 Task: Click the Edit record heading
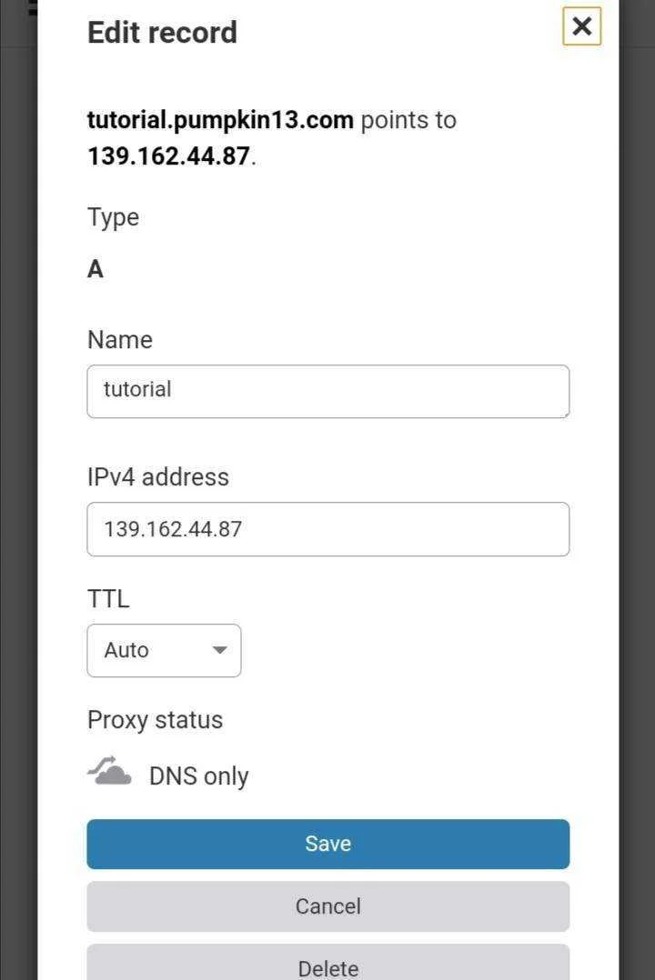point(162,33)
